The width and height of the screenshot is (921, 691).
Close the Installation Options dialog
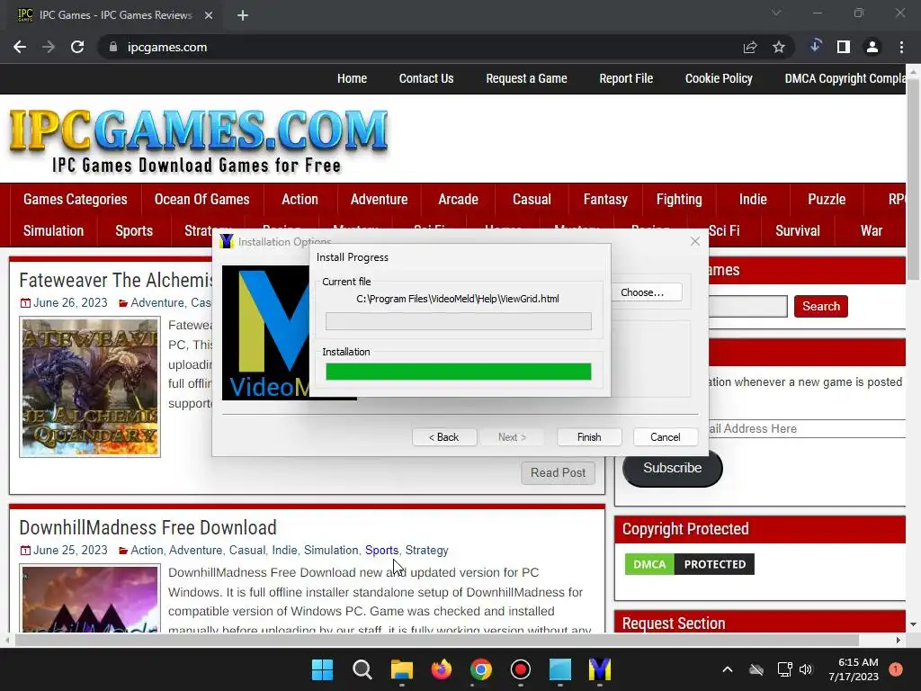[x=695, y=241]
